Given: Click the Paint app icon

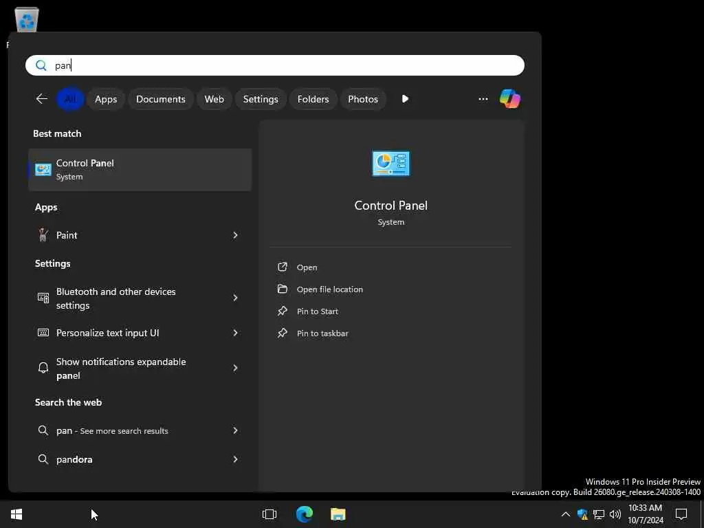Looking at the screenshot, I should (x=43, y=235).
